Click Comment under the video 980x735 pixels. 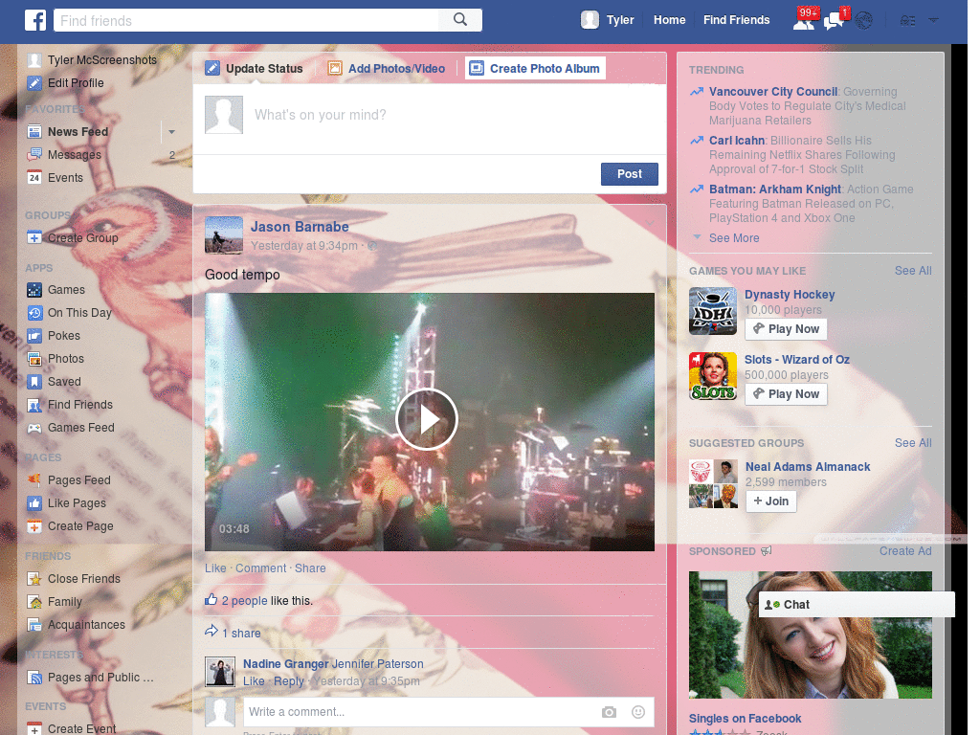260,568
